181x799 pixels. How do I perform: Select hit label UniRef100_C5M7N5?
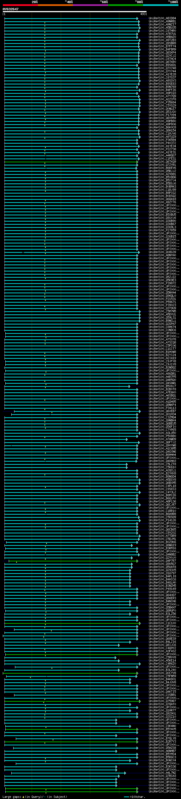coord(162,311)
